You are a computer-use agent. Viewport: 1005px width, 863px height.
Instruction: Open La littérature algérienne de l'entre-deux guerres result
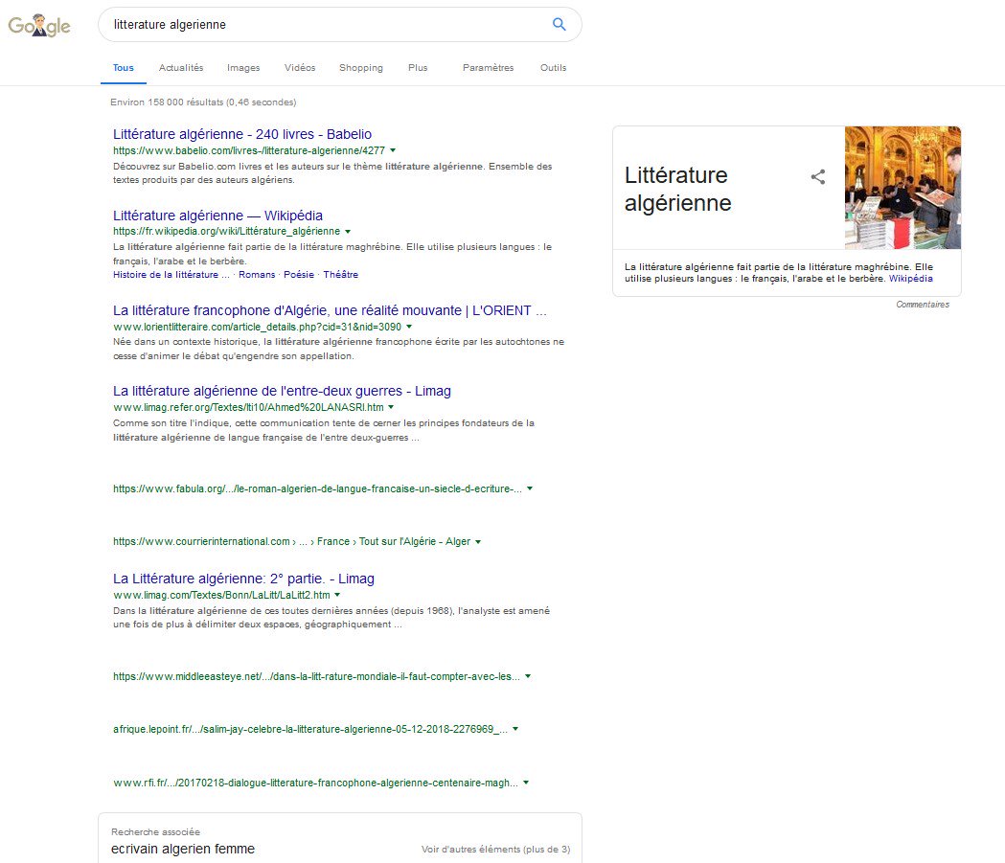[x=282, y=391]
